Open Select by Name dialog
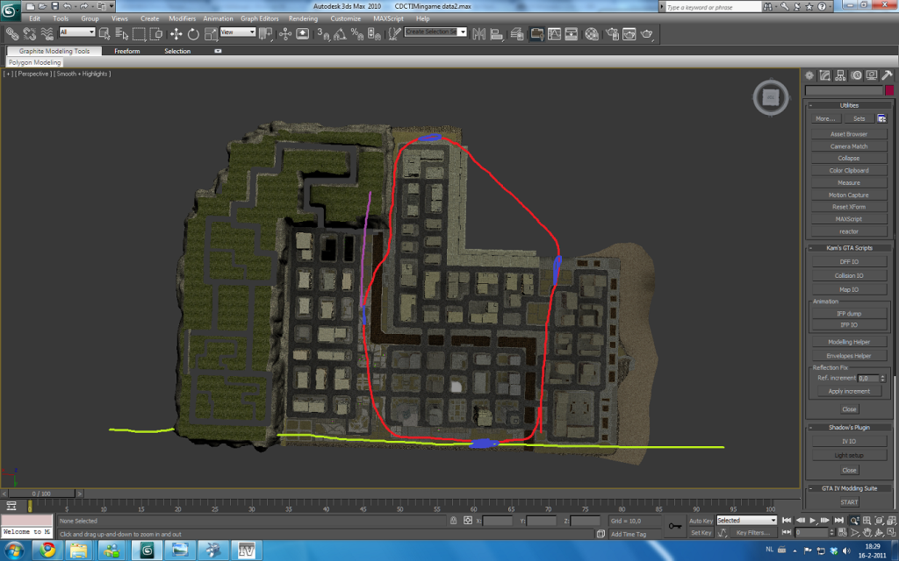The image size is (899, 561). coord(121,34)
